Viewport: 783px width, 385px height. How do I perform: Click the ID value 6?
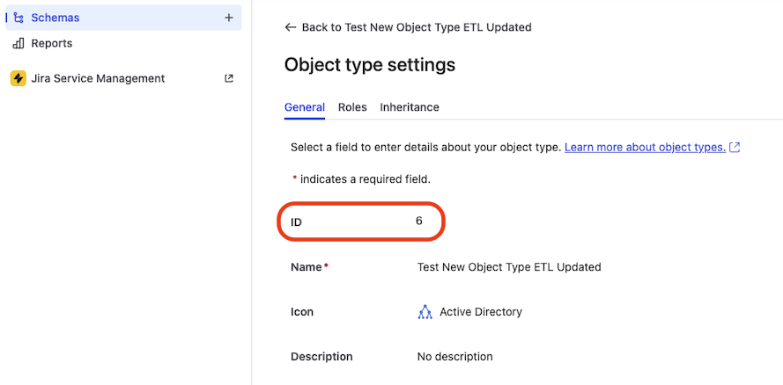(419, 222)
